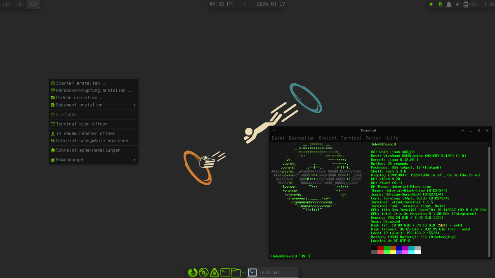The image size is (495, 278).
Task: Open the date 2026-01-17 in the panel
Action: coord(271,4)
